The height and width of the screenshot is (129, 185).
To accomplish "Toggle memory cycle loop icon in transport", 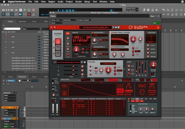I will [x=12, y=14].
